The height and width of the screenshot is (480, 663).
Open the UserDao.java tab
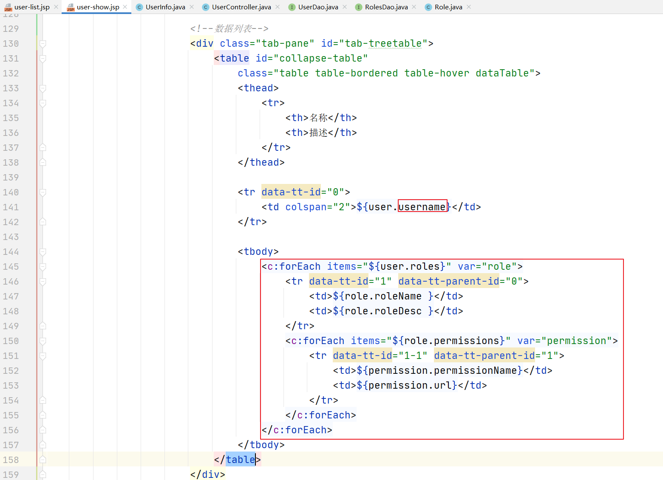click(x=318, y=7)
